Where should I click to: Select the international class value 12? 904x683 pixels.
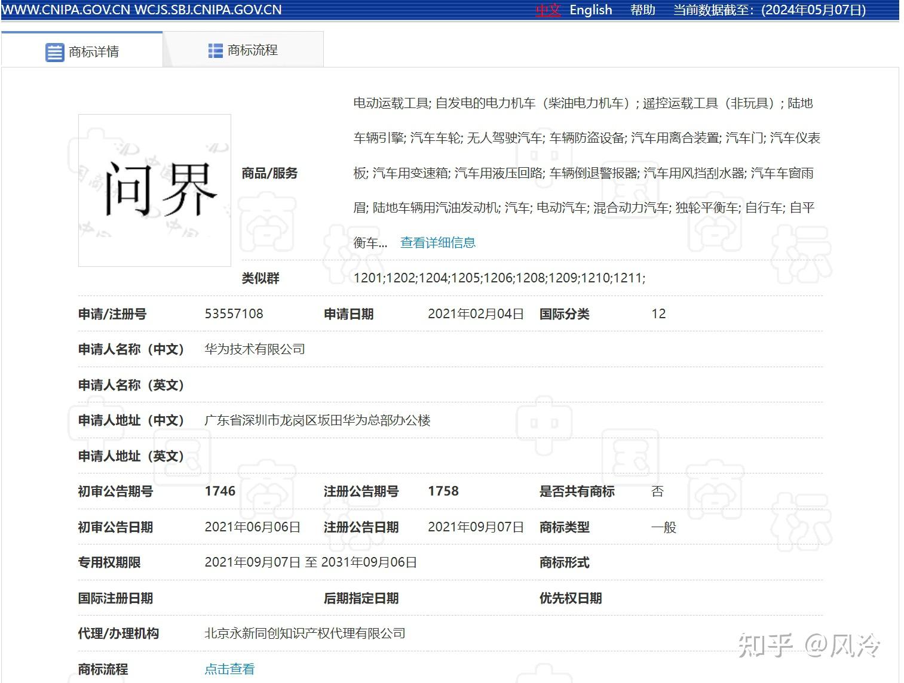[x=658, y=313]
